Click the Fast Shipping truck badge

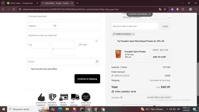[x=75, y=100]
